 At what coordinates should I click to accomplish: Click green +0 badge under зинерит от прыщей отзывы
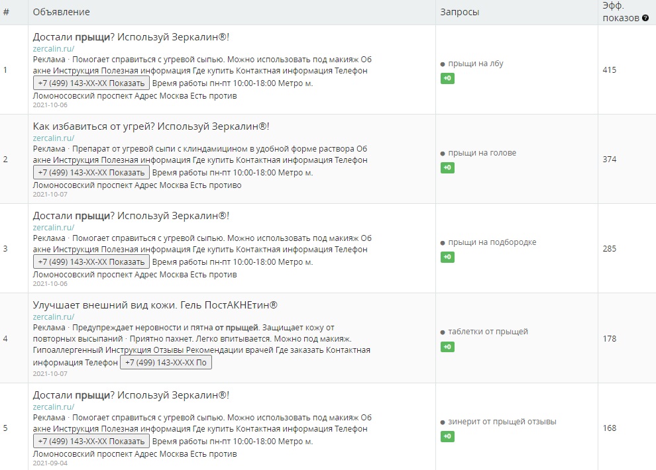(447, 436)
